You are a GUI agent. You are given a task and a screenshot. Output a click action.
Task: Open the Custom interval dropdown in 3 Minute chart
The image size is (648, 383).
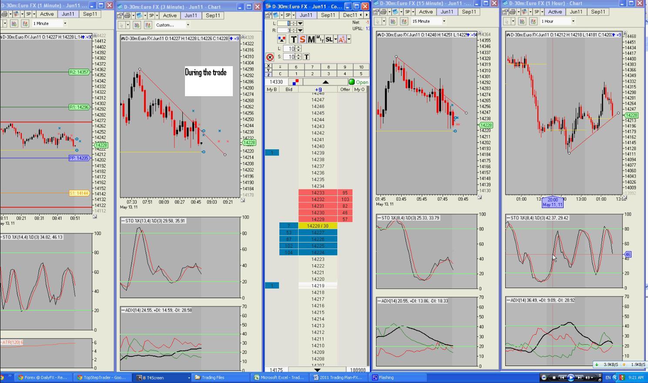pyautogui.click(x=188, y=25)
